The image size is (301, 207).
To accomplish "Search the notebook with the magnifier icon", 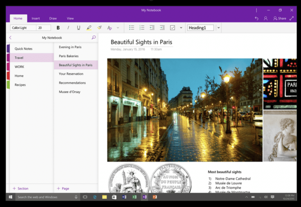I will (93, 38).
